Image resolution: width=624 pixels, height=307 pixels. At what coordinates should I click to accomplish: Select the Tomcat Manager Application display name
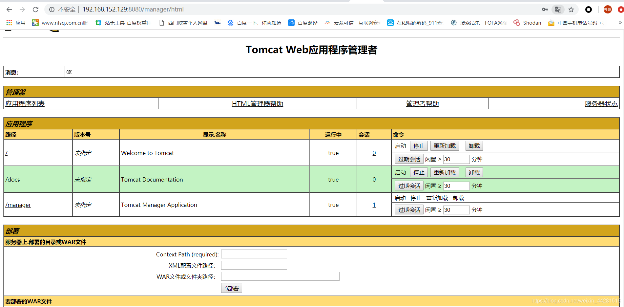pyautogui.click(x=159, y=205)
